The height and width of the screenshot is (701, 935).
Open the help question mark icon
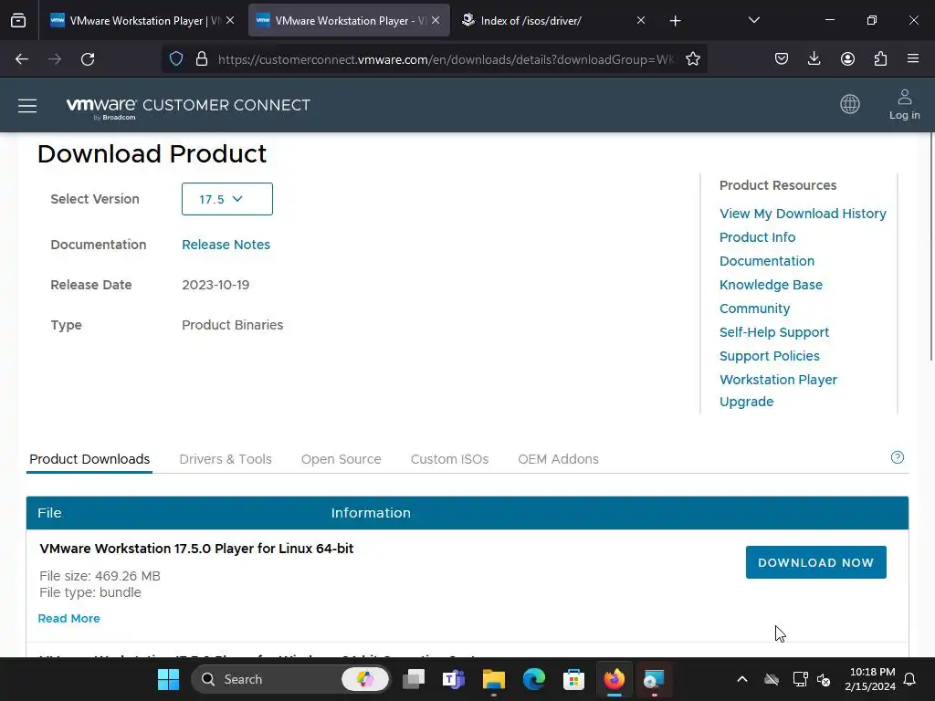coord(897,457)
